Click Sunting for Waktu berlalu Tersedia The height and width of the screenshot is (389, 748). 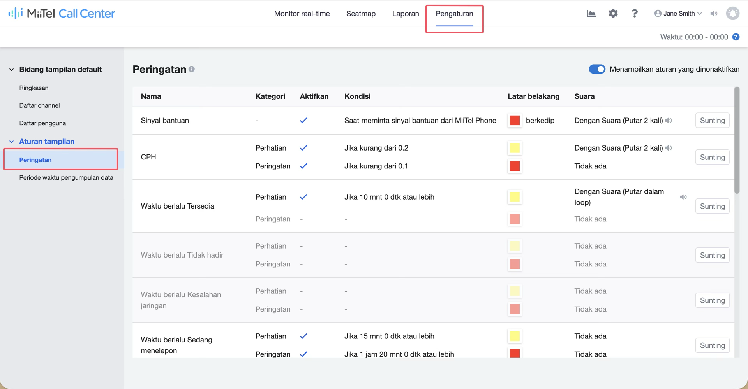point(712,206)
